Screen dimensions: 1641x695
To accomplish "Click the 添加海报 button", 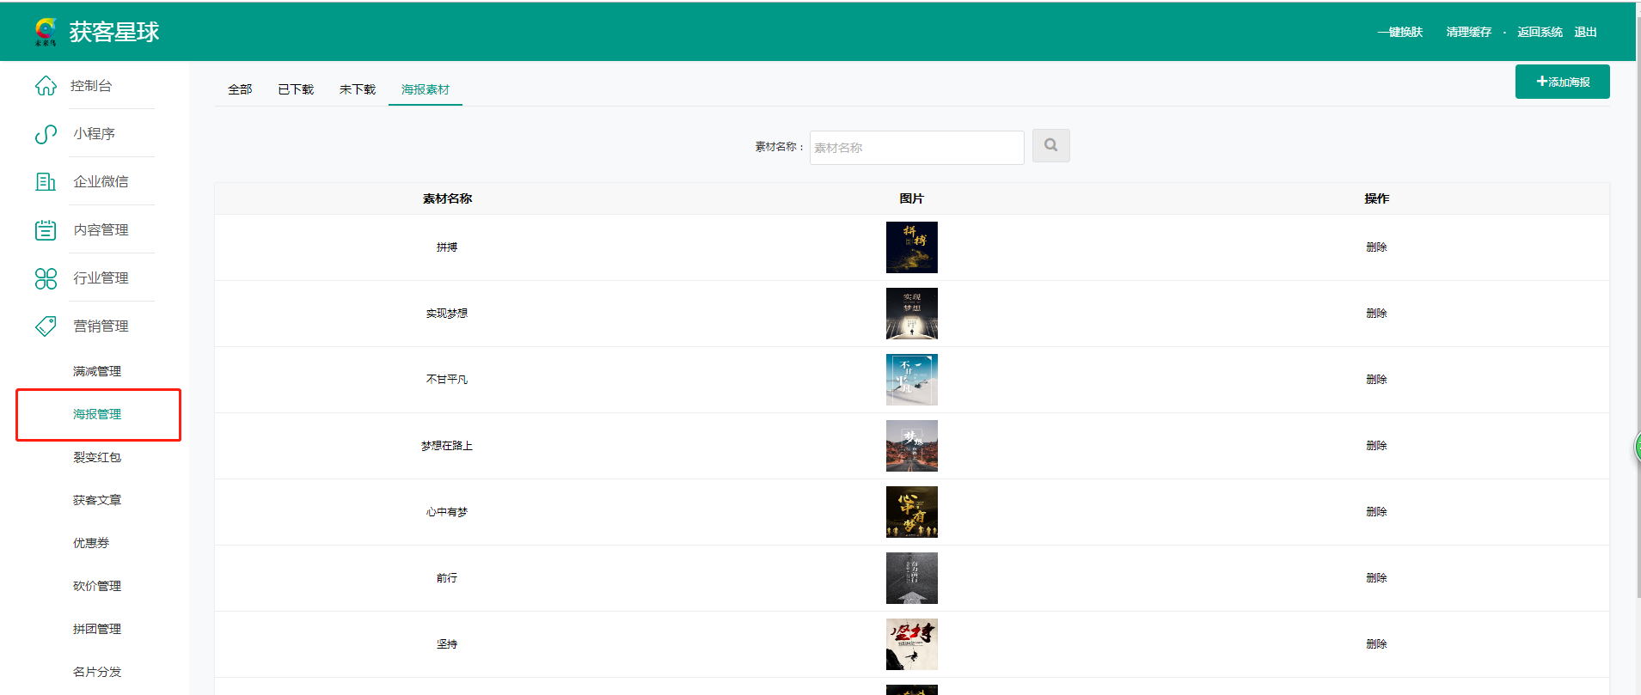I will click(x=1563, y=82).
